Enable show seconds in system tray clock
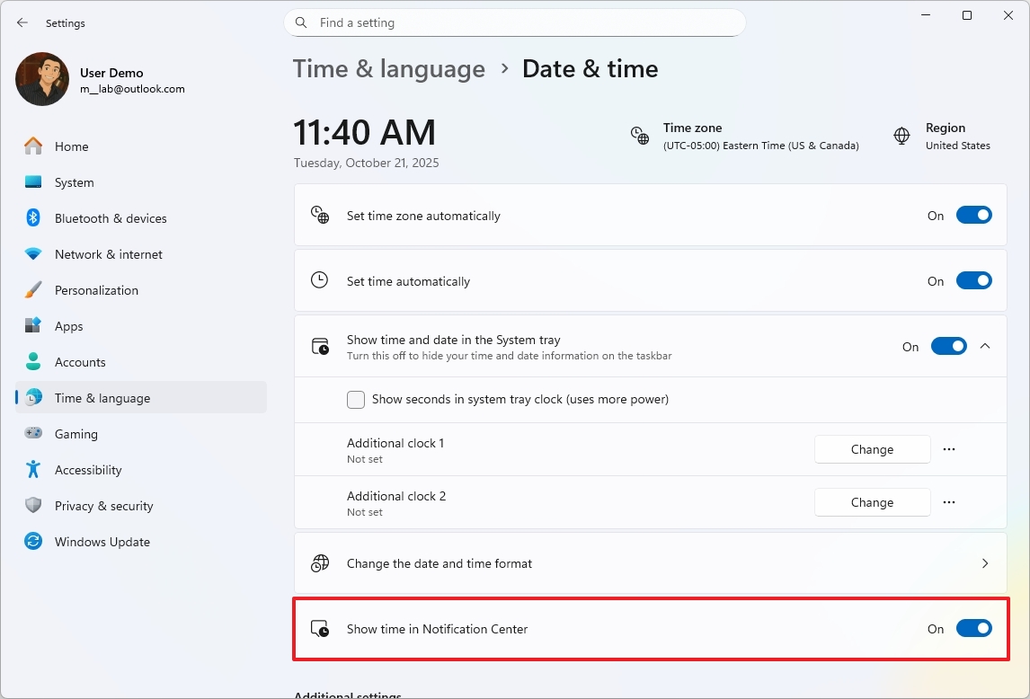The height and width of the screenshot is (699, 1030). (x=356, y=400)
